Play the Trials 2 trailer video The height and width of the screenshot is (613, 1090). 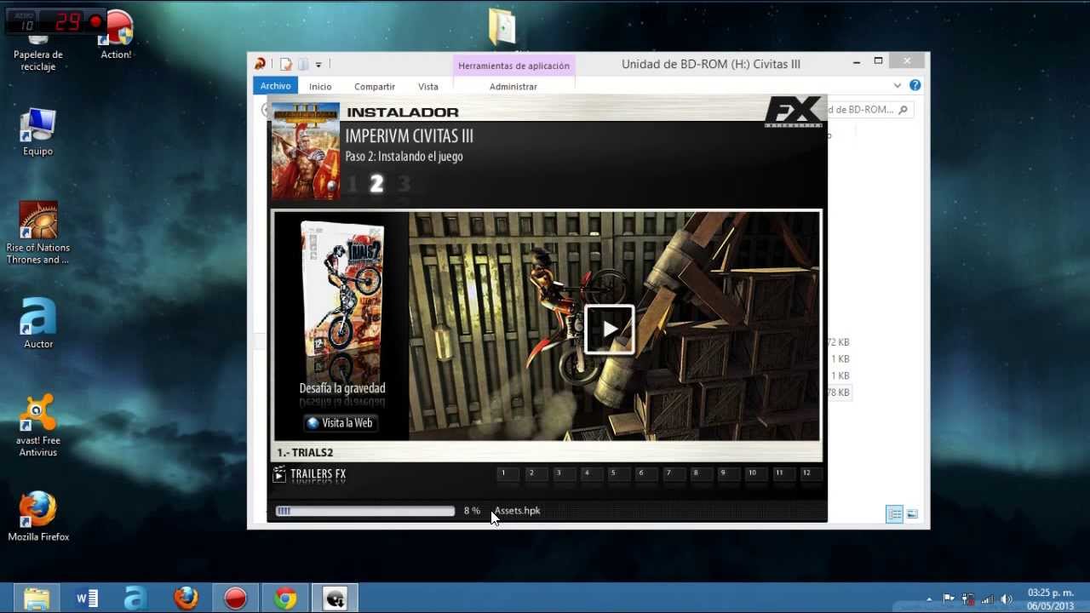[x=610, y=329]
